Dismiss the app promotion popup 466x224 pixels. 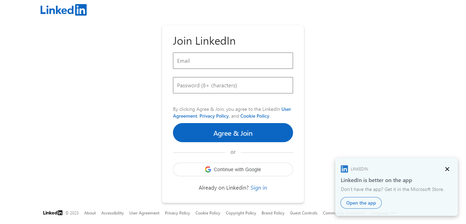(447, 169)
